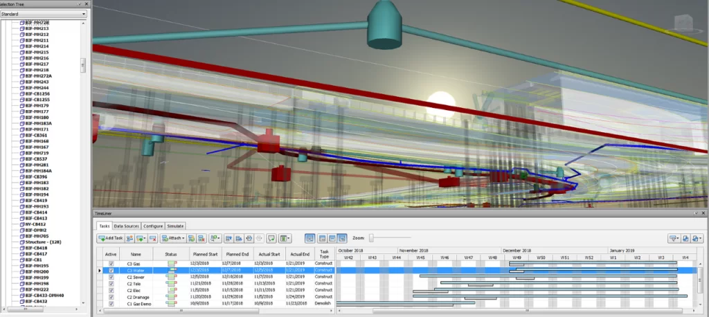Select BIF-MH213 in the Selection Tree
Viewport: 709px width, 317px height.
click(37, 28)
